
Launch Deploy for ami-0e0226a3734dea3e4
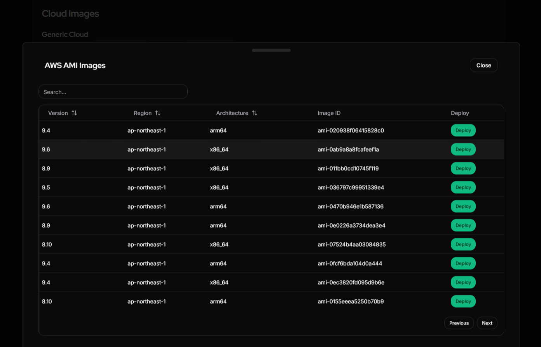tap(463, 226)
